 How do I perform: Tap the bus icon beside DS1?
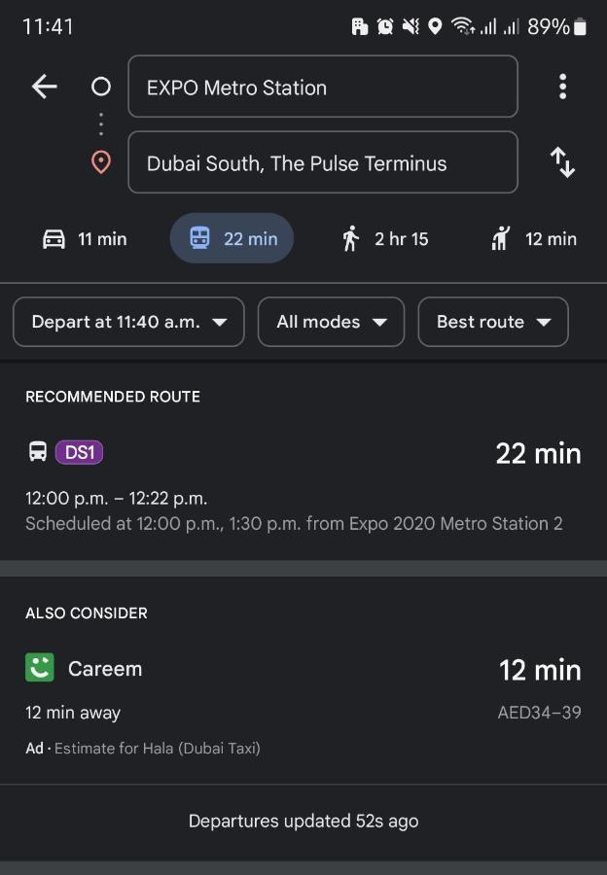pyautogui.click(x=38, y=451)
